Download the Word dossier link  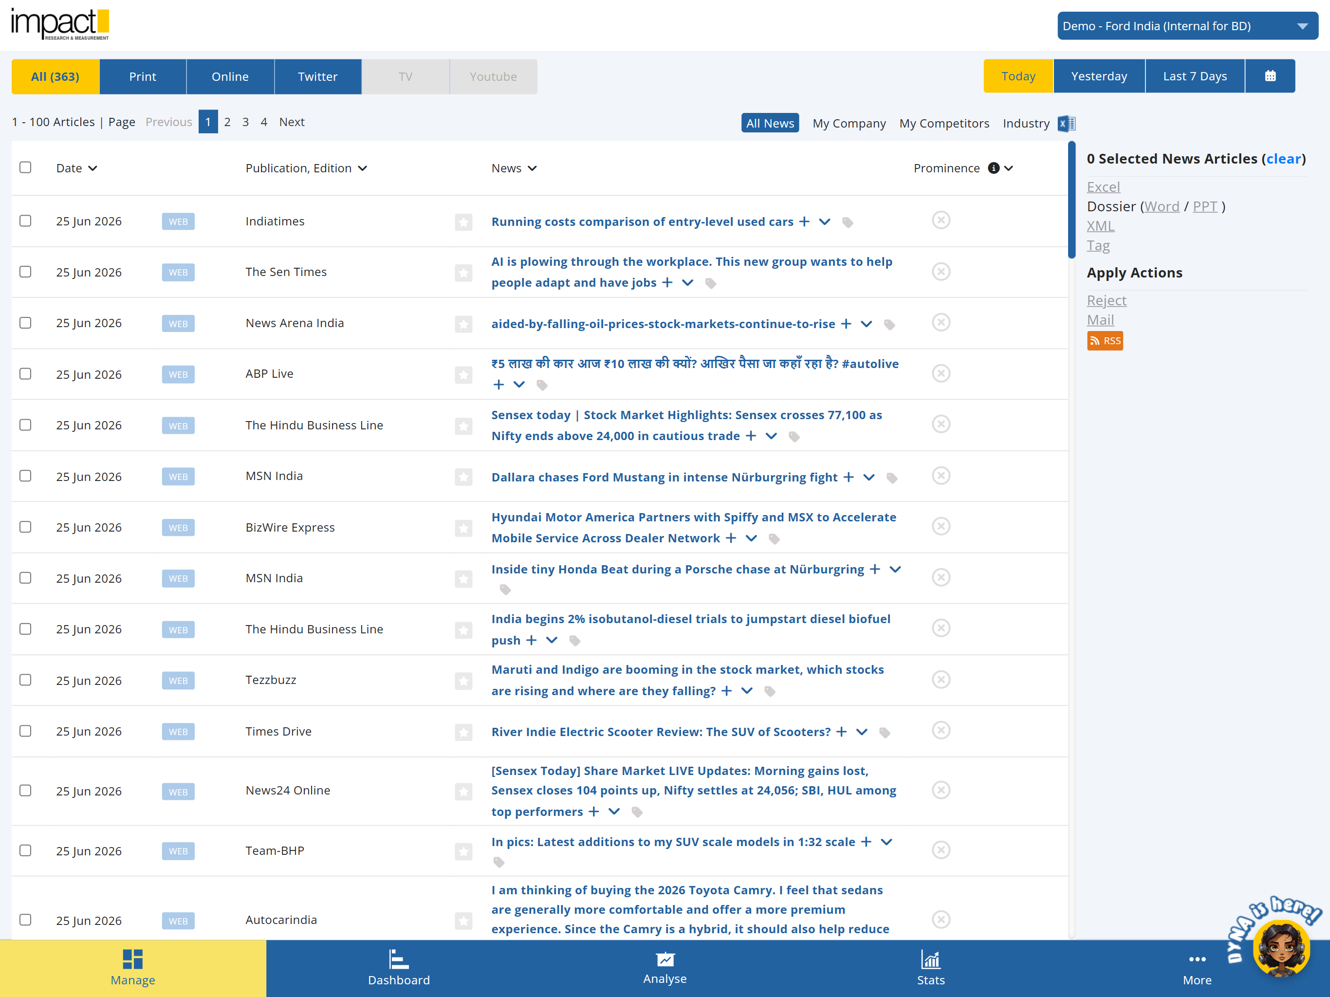(1162, 206)
